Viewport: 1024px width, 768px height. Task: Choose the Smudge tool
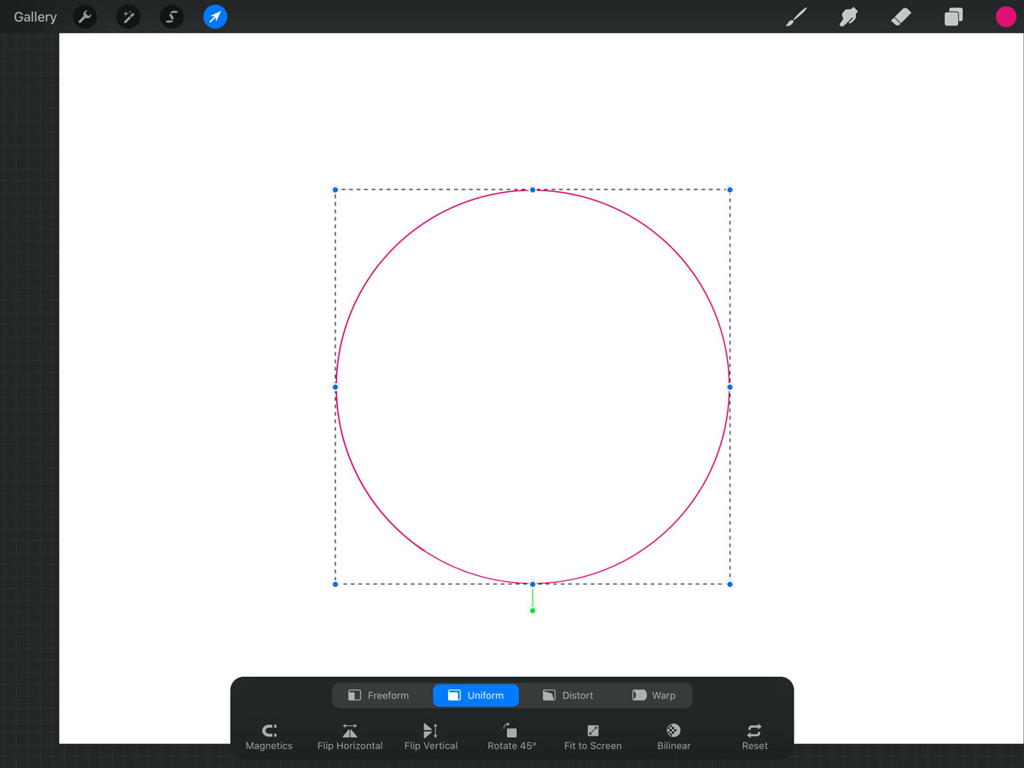tap(848, 16)
